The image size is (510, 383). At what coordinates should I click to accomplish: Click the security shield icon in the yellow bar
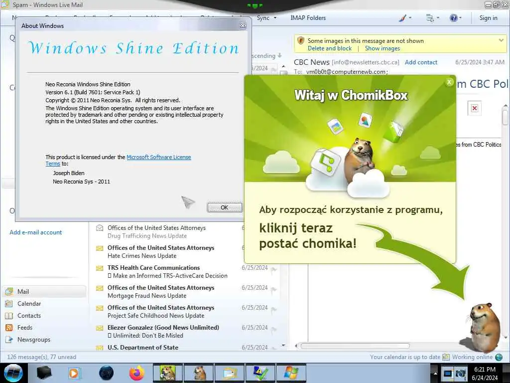point(301,41)
